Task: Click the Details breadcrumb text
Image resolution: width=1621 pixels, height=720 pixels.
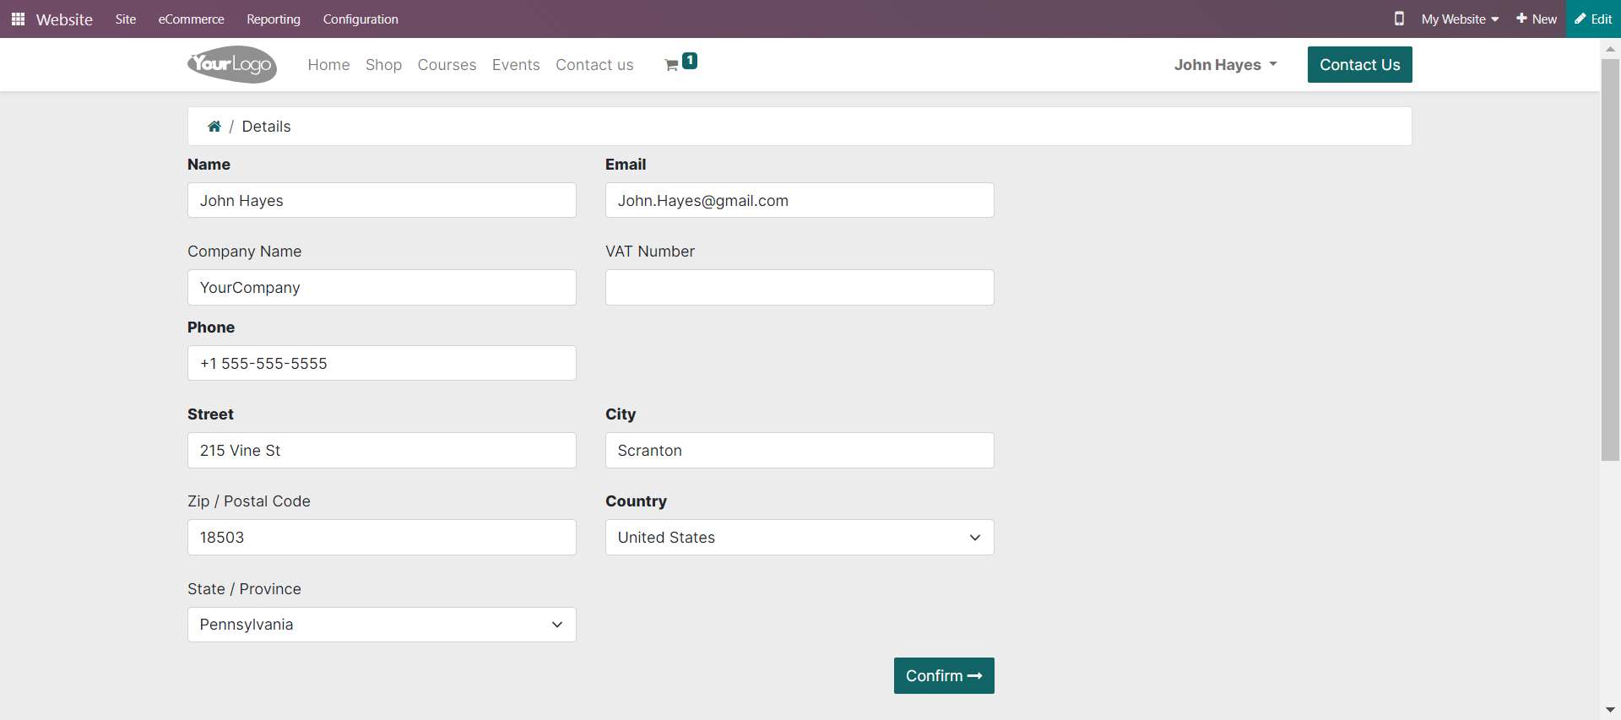Action: 266,127
